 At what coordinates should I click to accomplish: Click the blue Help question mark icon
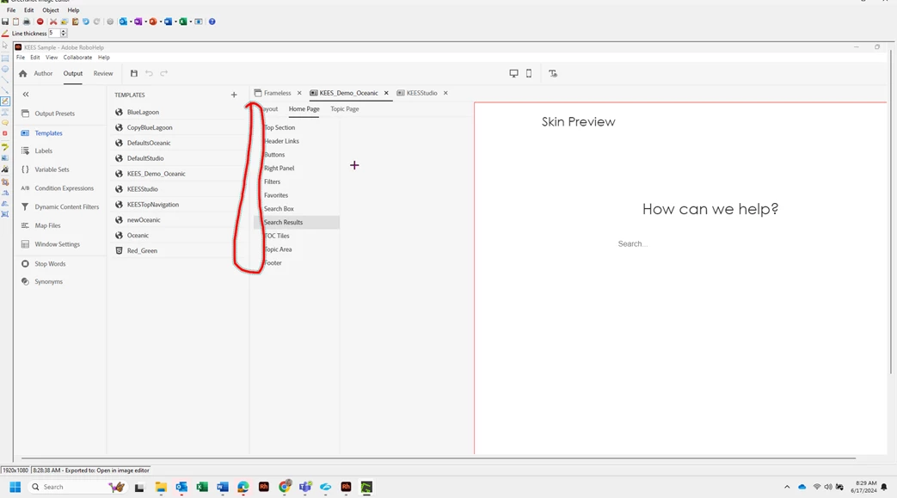[212, 22]
